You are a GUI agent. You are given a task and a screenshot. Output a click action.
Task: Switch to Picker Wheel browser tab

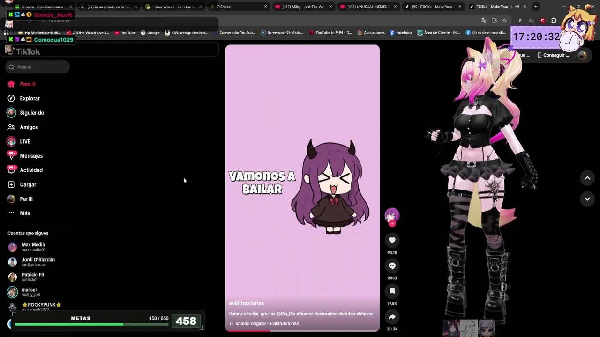pyautogui.click(x=173, y=7)
